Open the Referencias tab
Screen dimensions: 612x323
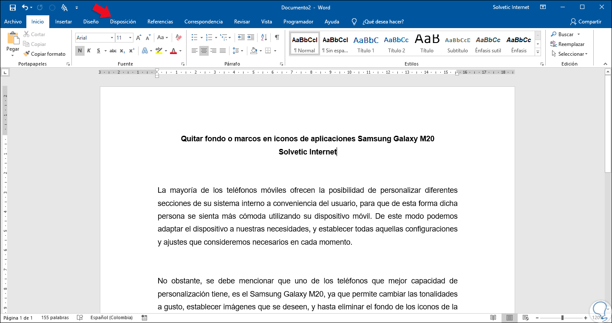pos(160,22)
